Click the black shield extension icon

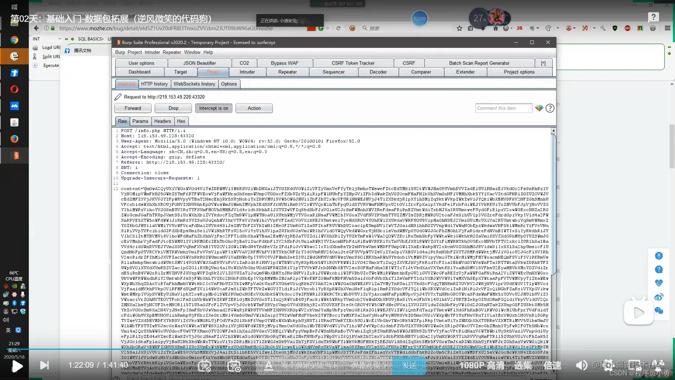(x=615, y=28)
